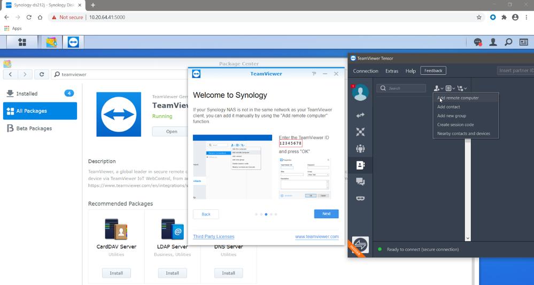Screen dimensions: 534x285
Task: Install LDAP Server package
Action: click(172, 273)
